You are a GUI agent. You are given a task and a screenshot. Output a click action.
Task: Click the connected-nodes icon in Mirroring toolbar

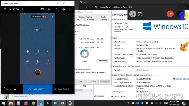click(49, 9)
